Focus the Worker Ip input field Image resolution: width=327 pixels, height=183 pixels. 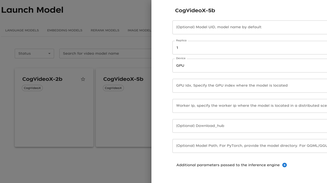pyautogui.click(x=250, y=106)
